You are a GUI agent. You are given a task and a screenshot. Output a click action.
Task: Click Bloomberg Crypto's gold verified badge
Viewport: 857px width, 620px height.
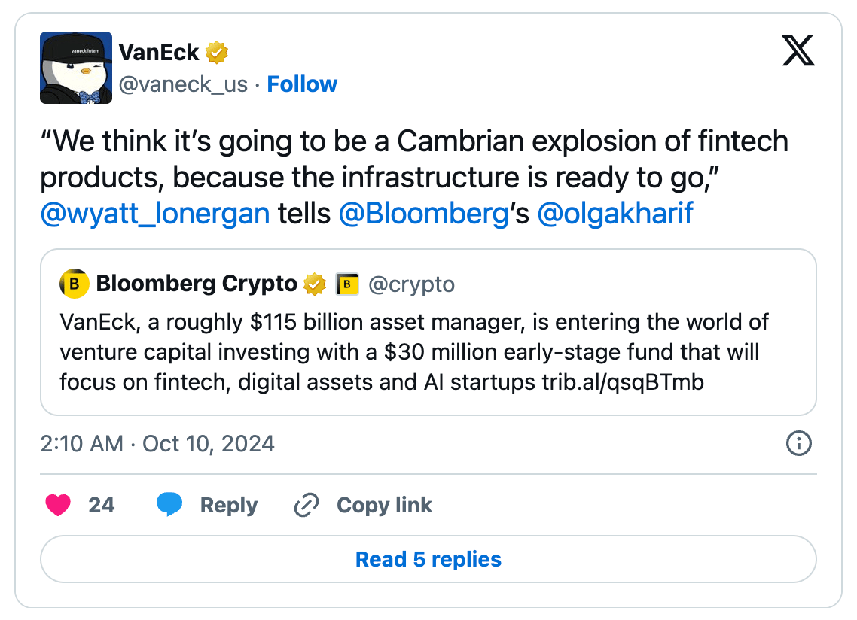315,284
